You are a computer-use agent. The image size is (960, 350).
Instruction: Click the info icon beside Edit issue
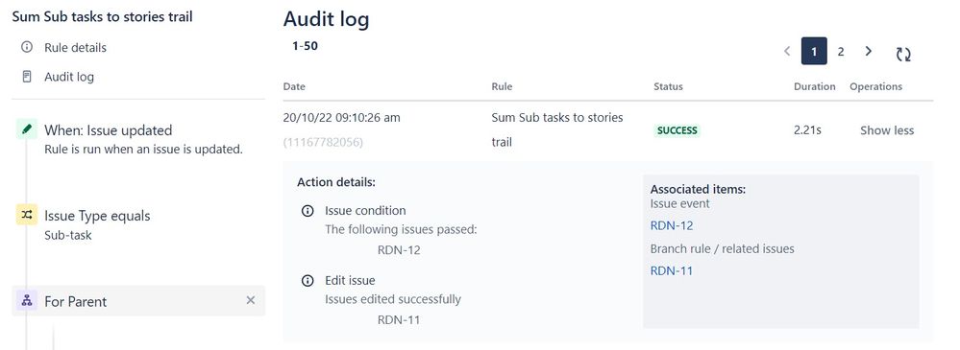[308, 280]
